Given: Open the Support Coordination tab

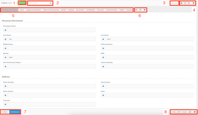Looking at the screenshot, I should [33, 10].
